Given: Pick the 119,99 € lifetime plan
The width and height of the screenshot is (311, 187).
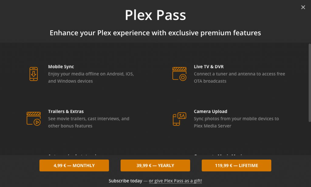Looking at the screenshot, I should pyautogui.click(x=236, y=165).
